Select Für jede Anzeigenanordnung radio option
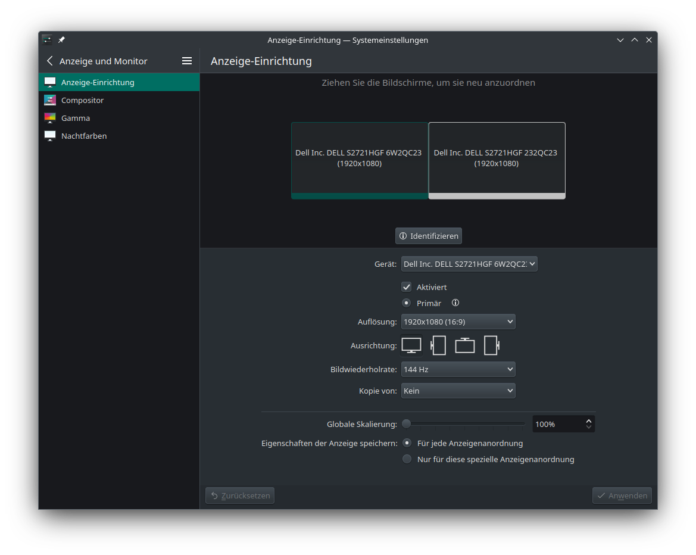Viewport: 696px width, 555px height. (407, 443)
